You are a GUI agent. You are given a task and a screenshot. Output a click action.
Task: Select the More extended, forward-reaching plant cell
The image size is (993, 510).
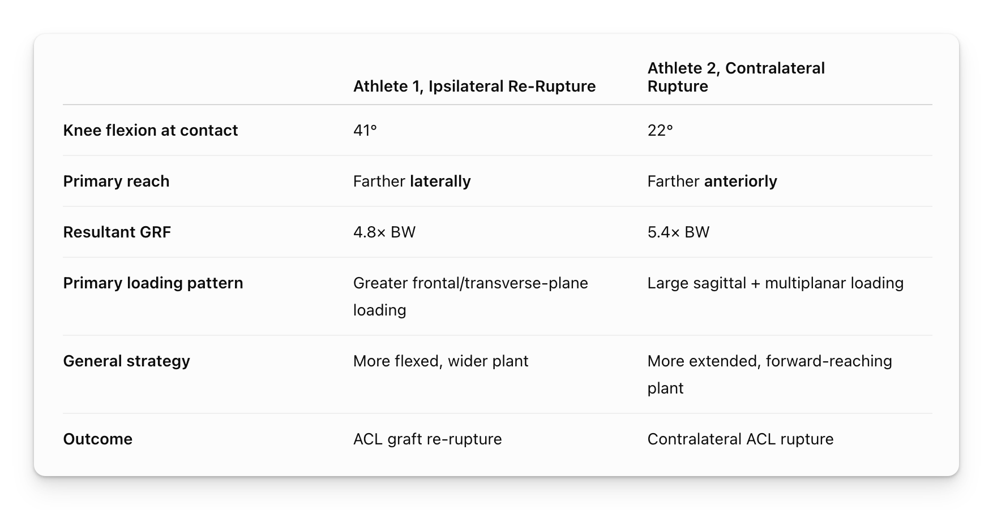[770, 374]
